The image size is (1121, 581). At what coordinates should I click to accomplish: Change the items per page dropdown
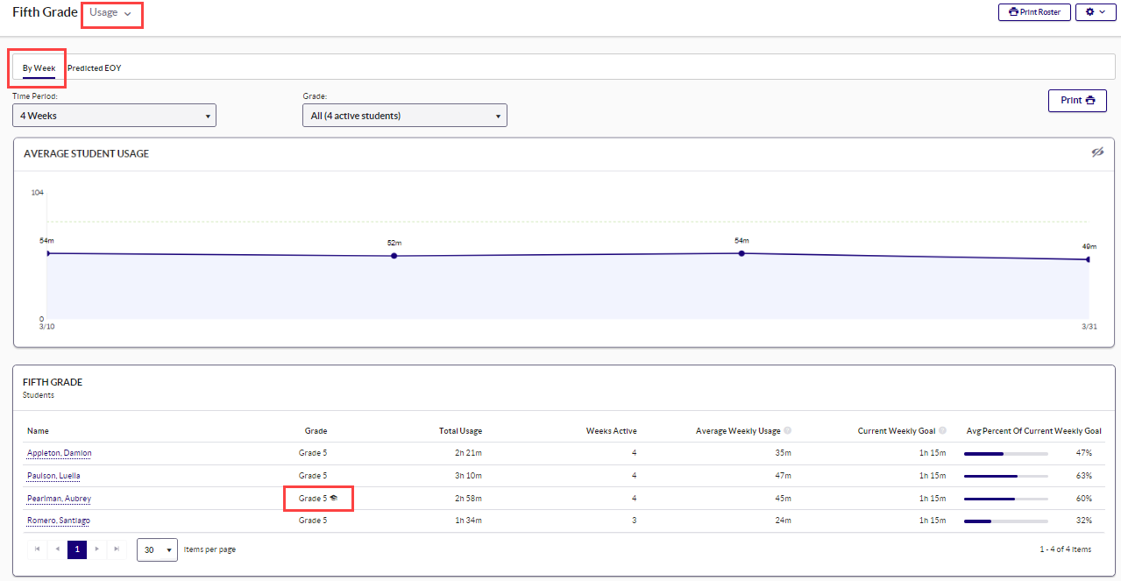[158, 549]
